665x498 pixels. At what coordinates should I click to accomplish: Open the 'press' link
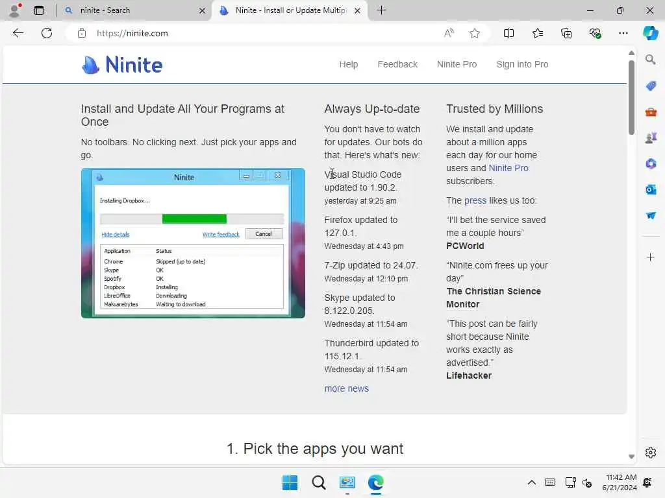475,200
